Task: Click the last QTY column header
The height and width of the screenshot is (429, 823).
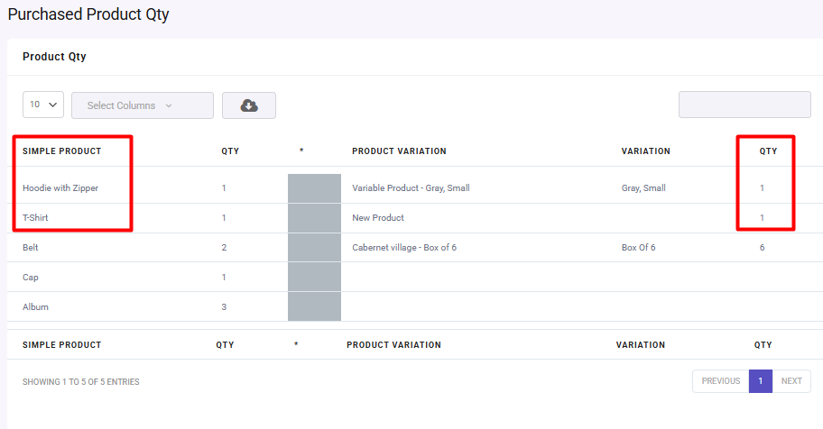Action: pyautogui.click(x=768, y=151)
